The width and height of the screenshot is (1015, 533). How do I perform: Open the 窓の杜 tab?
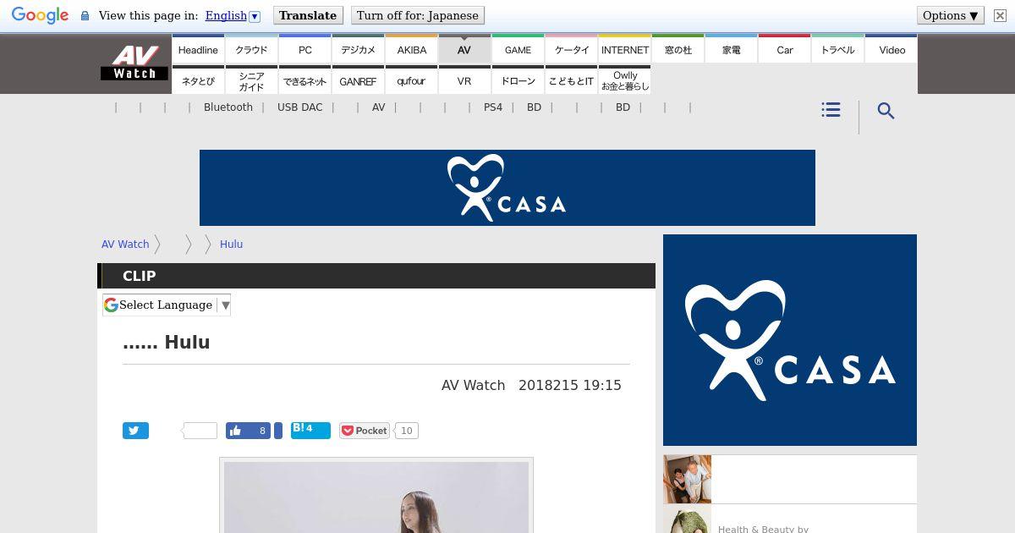(x=678, y=49)
